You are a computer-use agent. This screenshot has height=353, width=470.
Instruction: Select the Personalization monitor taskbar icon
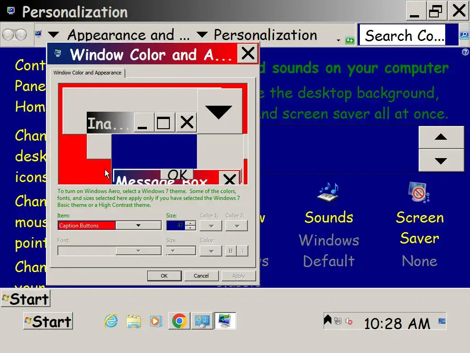pyautogui.click(x=225, y=321)
